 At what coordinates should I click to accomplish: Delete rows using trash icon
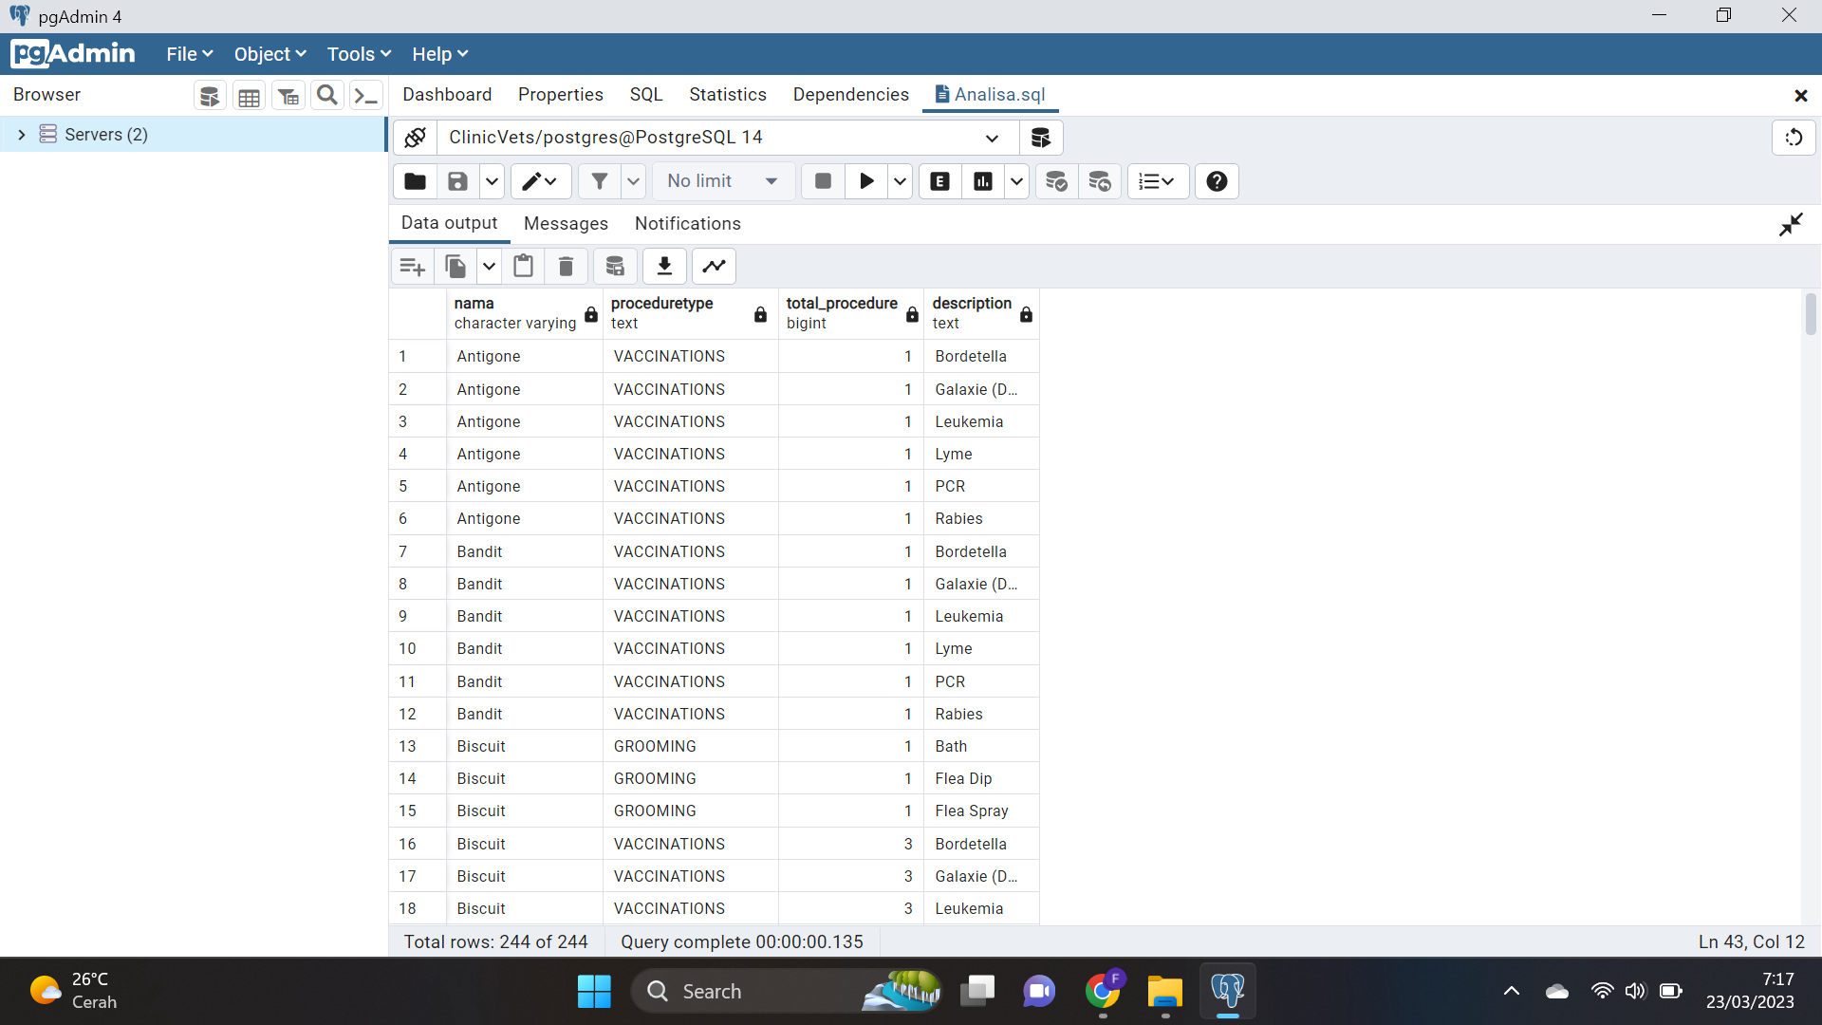(566, 266)
